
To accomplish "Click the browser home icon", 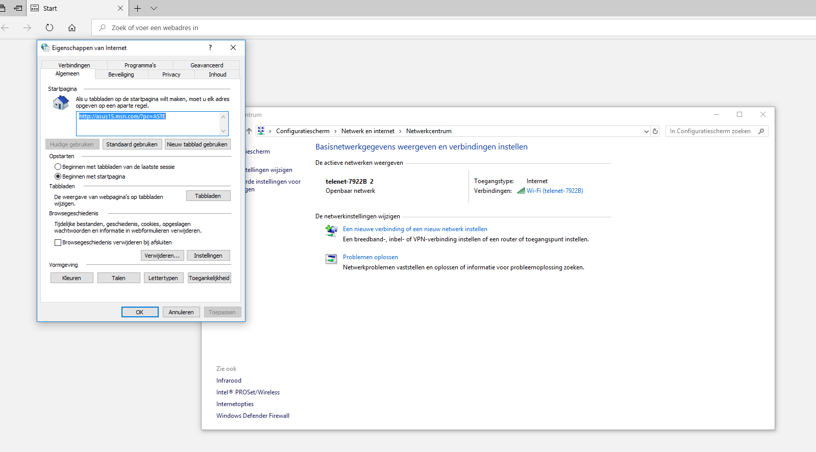I will [72, 28].
